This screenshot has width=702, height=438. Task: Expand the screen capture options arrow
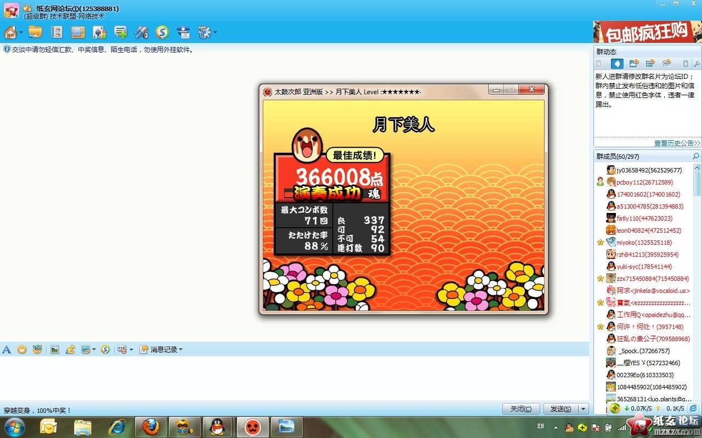click(x=94, y=349)
